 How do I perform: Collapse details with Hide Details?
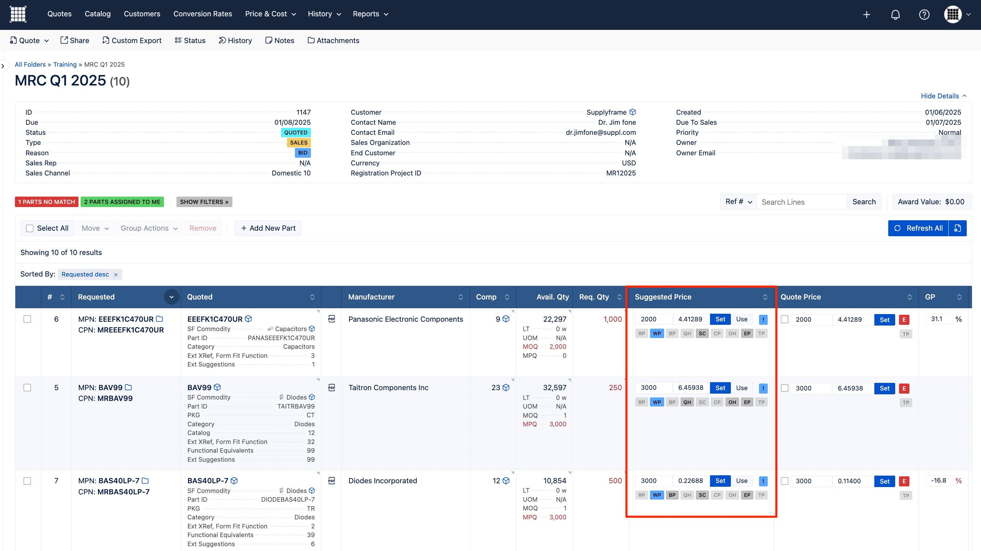943,96
